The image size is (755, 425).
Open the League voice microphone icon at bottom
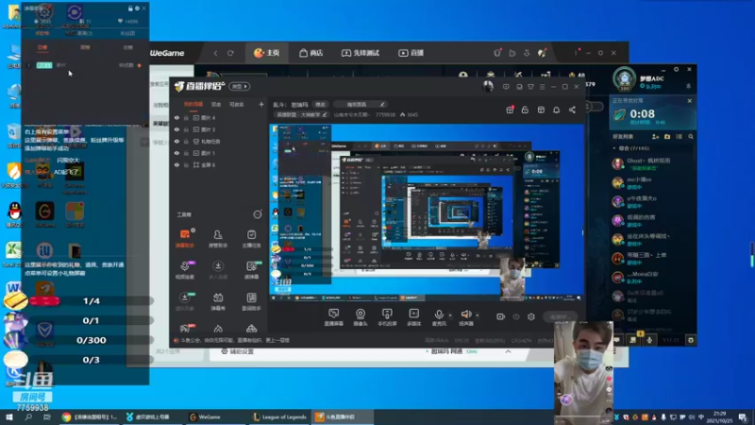pyautogui.click(x=649, y=340)
